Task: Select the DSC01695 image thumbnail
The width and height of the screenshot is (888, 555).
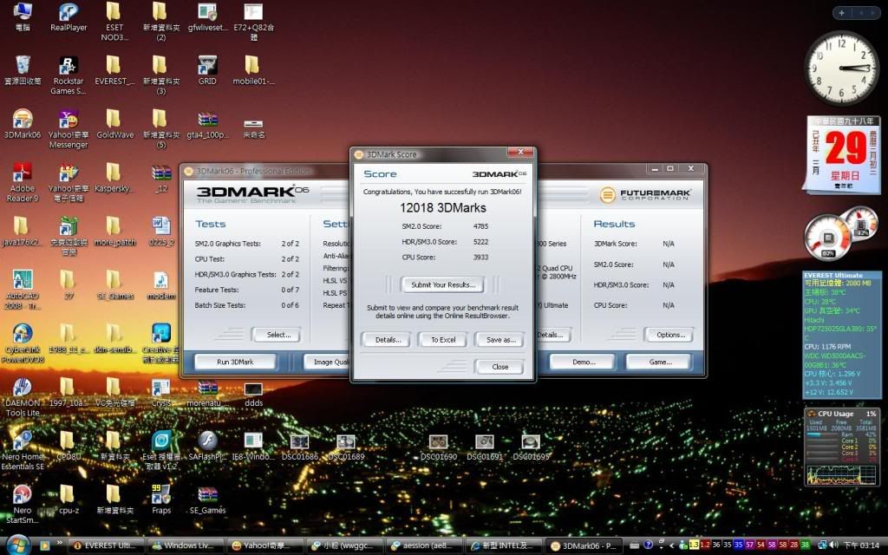Action: tap(531, 447)
